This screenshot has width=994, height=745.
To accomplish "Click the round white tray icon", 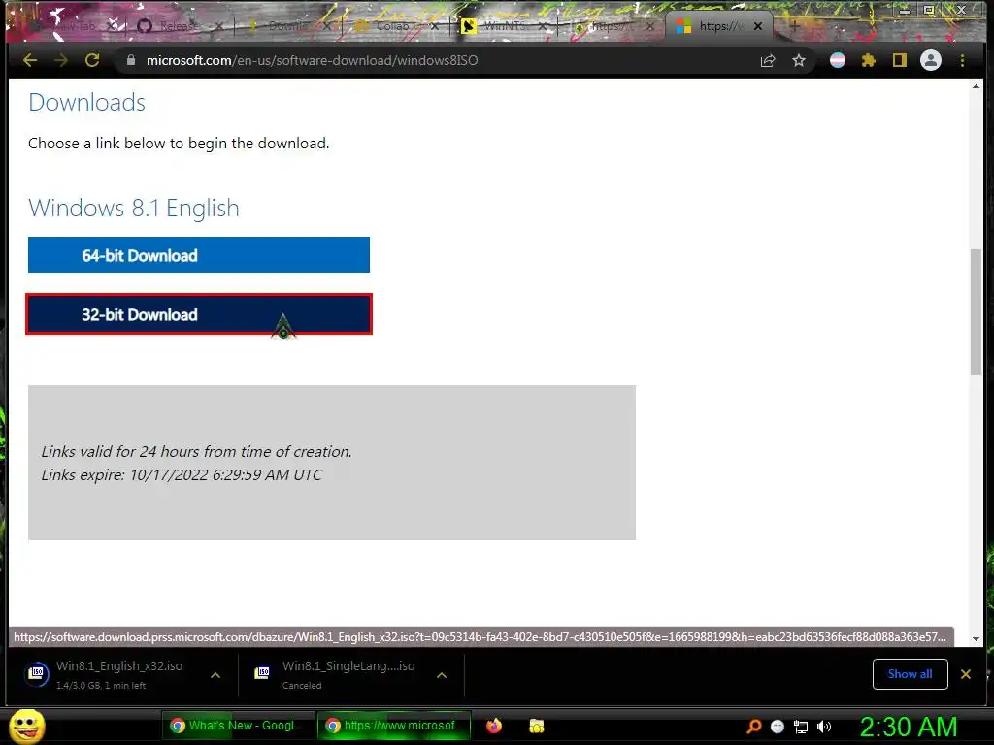I will (x=778, y=727).
